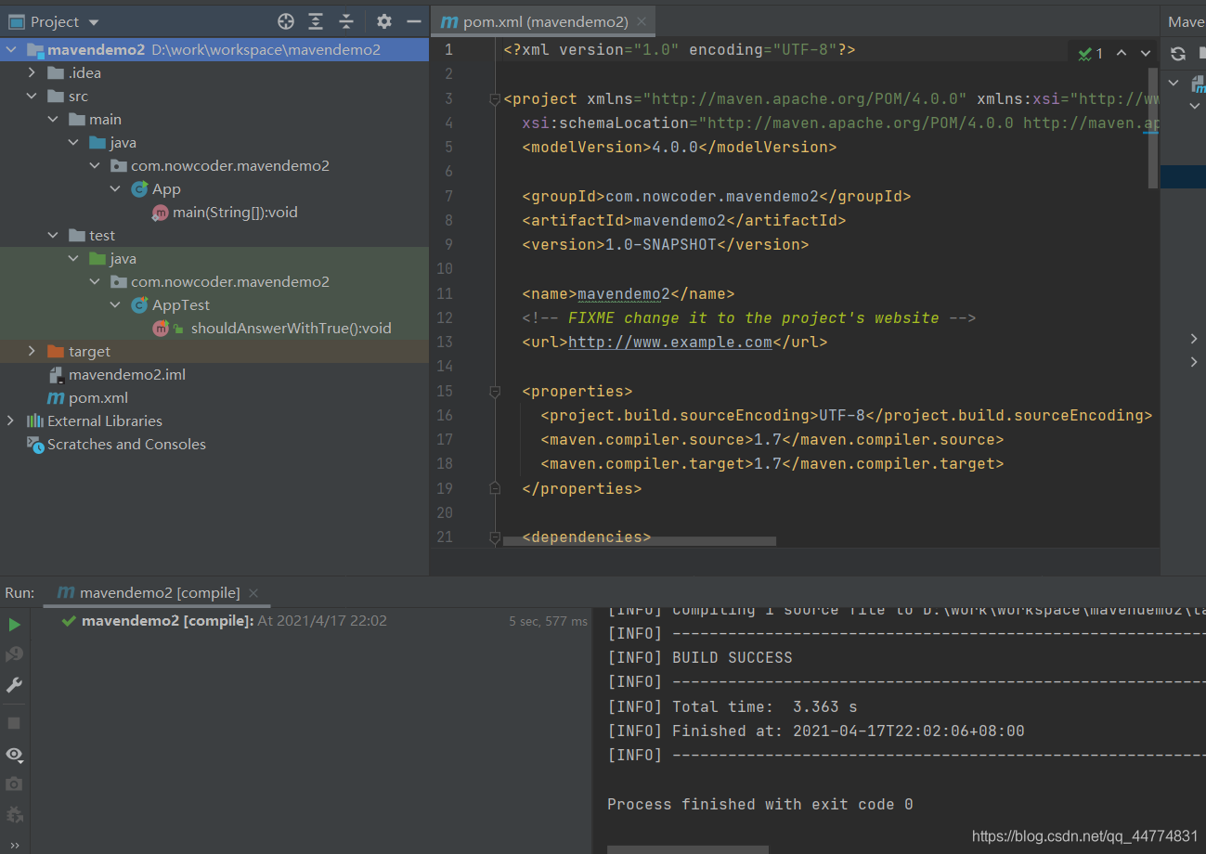The width and height of the screenshot is (1206, 854).
Task: Click External Libraries bar chart icon
Action: 34,421
